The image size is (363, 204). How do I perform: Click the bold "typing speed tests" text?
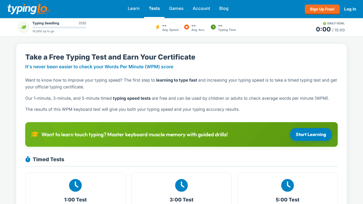[x=132, y=99]
